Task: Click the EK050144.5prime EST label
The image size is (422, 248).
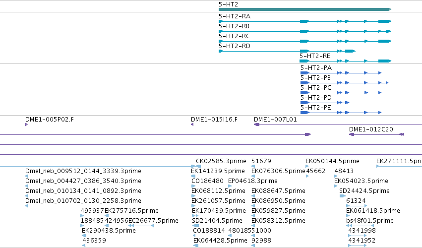Action: click(332, 161)
